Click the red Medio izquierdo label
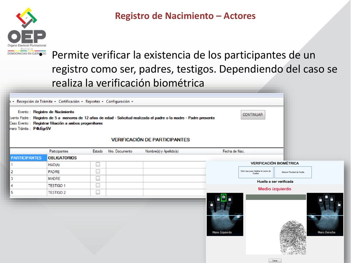 click(275, 189)
